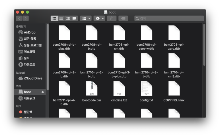This screenshot has width=220, height=136.
Task: Select file bcm2708-rpi-b-plus.dtb icon
Action: pyautogui.click(x=64, y=33)
